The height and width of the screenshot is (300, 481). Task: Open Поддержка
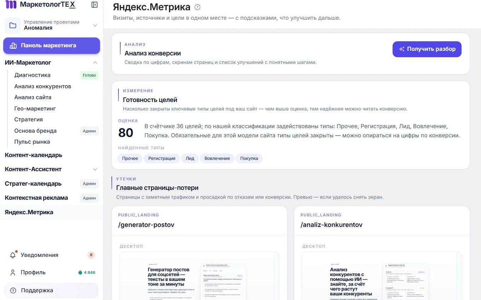pyautogui.click(x=52, y=290)
